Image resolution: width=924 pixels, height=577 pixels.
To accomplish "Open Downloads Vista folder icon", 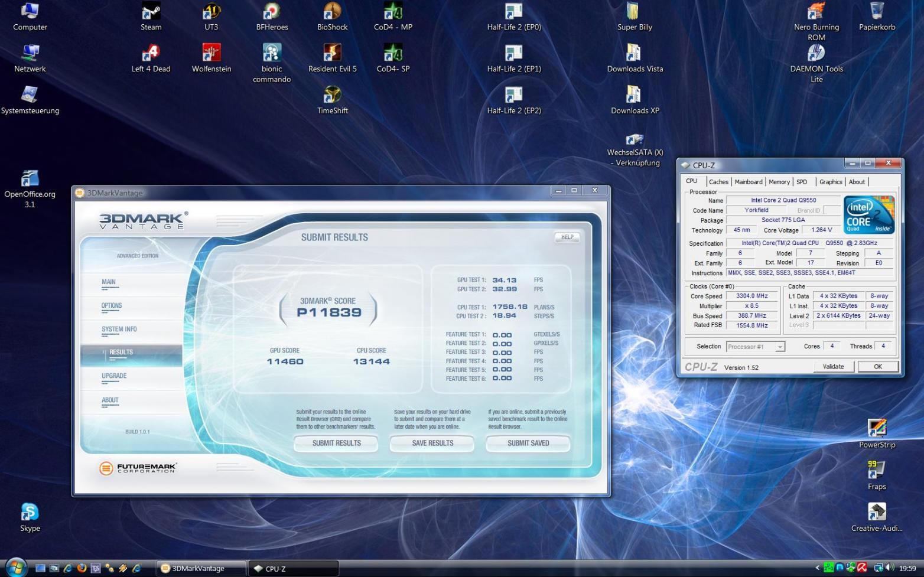I will [635, 58].
